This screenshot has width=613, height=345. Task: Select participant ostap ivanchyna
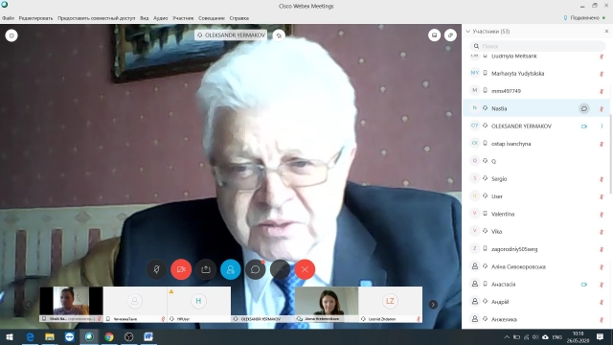coord(535,144)
